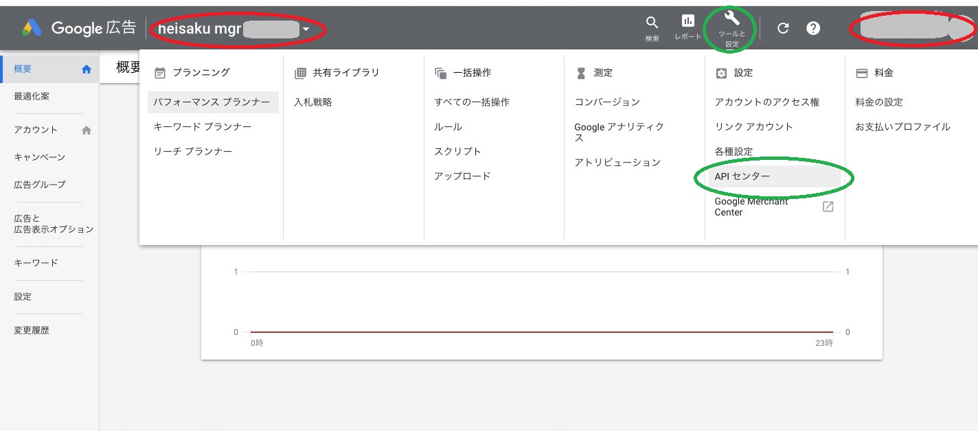The height and width of the screenshot is (431, 978).
Task: Open the Help question mark icon
Action: [x=813, y=28]
